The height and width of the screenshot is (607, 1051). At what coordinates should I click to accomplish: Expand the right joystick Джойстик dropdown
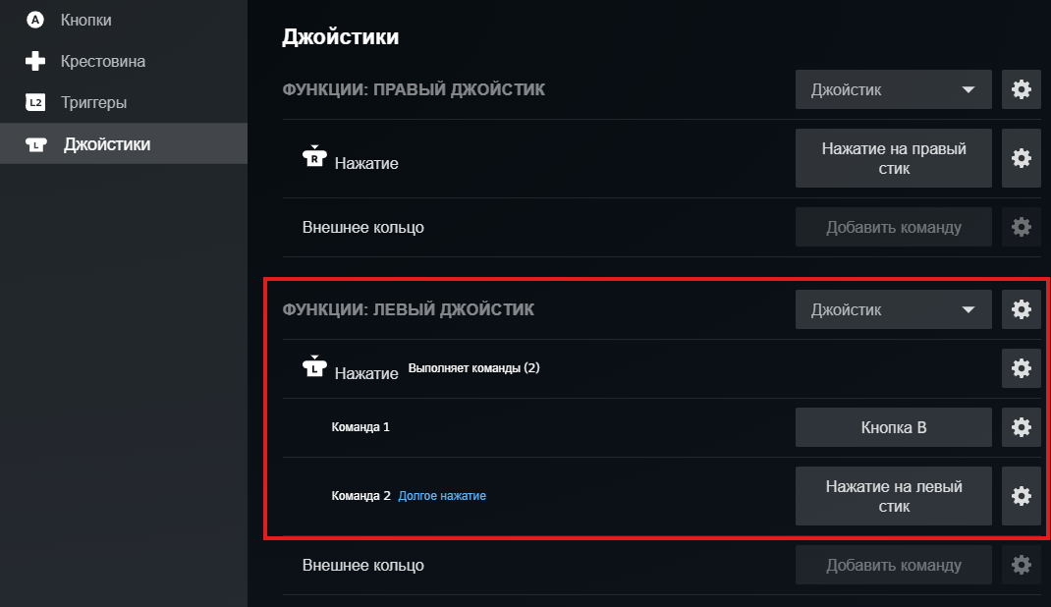(893, 89)
